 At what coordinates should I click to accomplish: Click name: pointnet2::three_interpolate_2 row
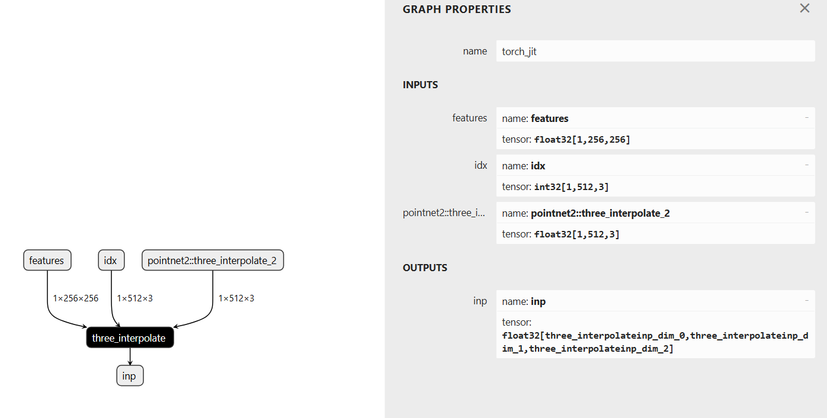(x=655, y=213)
